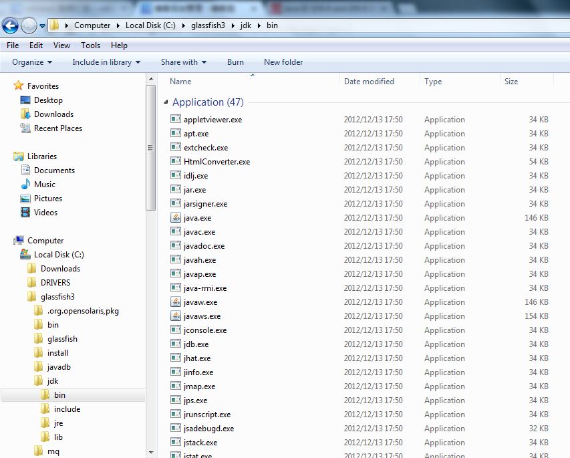
Task: Select the javaws.exe icon
Action: pos(176,316)
